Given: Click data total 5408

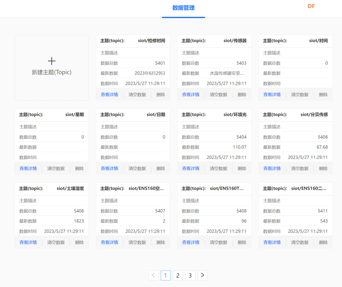Looking at the screenshot, I should [241, 211].
